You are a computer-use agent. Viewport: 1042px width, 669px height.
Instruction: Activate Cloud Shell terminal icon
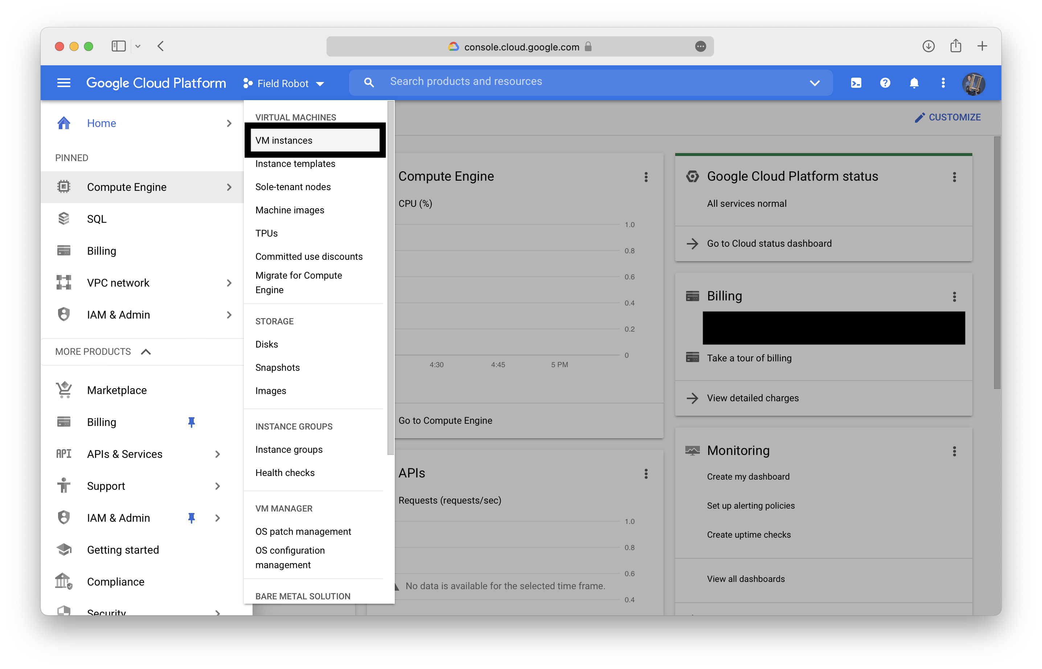(x=856, y=83)
